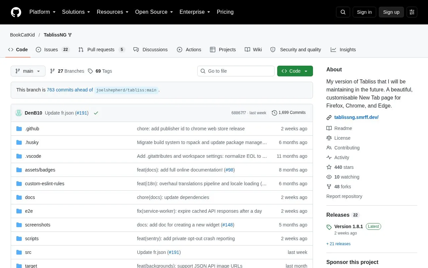Screen dimensions: 428x268
Task: Open the green Code dropdown button
Action: click(295, 71)
